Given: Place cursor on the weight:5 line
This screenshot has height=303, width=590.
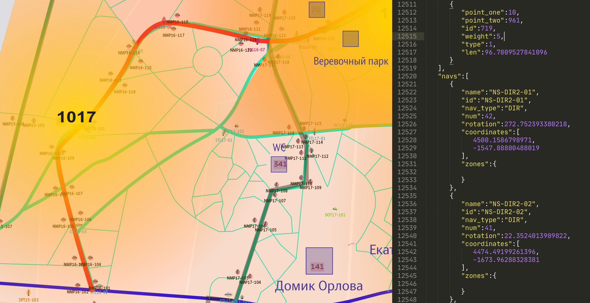Looking at the screenshot, I should [x=483, y=36].
